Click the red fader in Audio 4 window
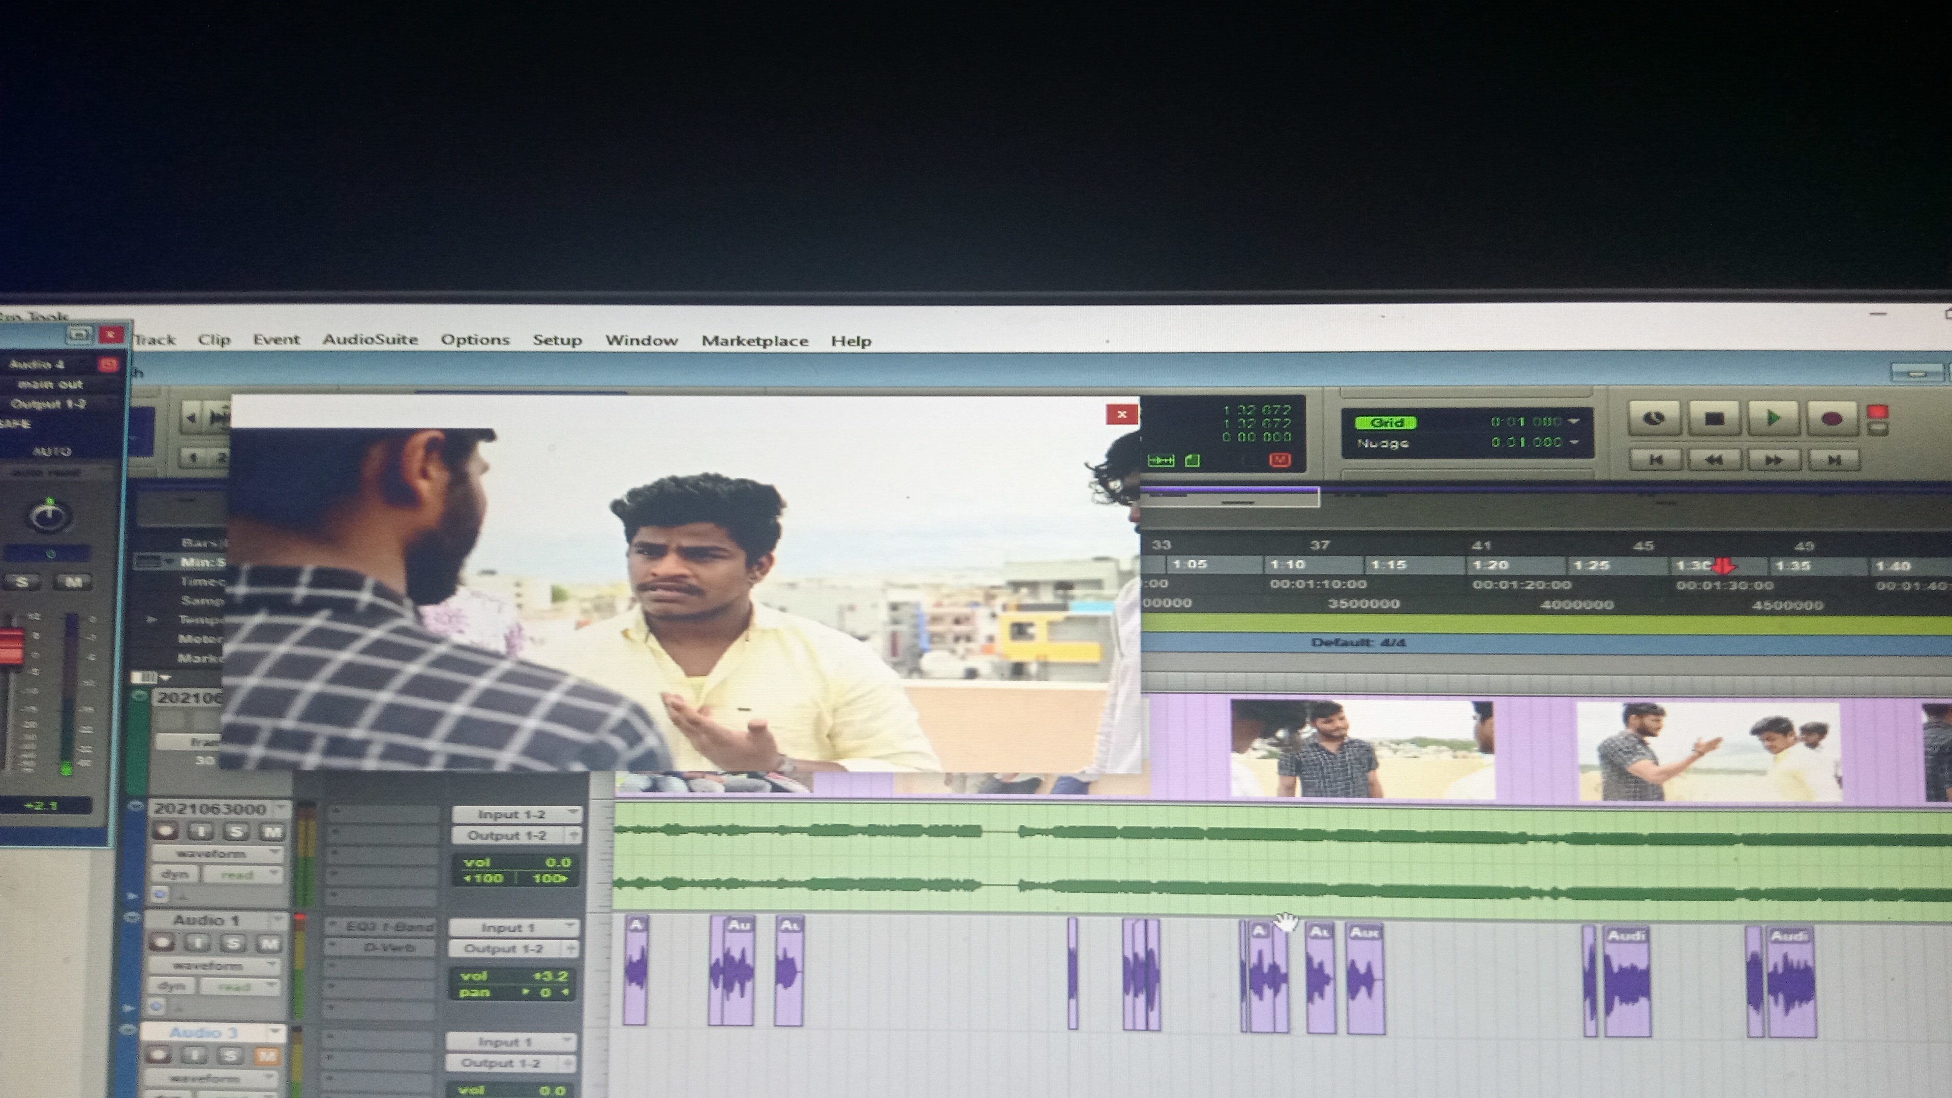 11,646
